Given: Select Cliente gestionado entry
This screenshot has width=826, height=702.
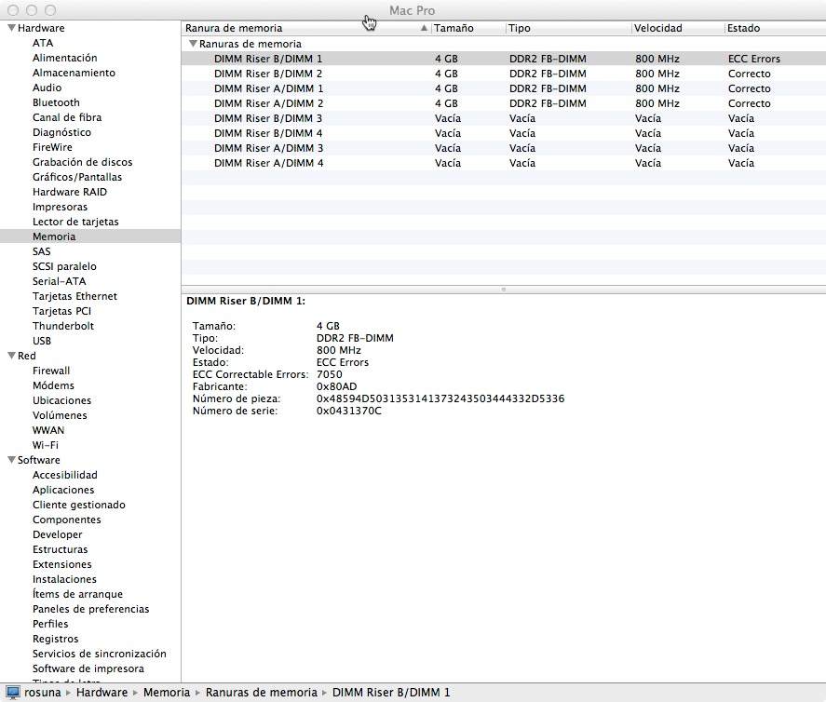Looking at the screenshot, I should click(79, 505).
